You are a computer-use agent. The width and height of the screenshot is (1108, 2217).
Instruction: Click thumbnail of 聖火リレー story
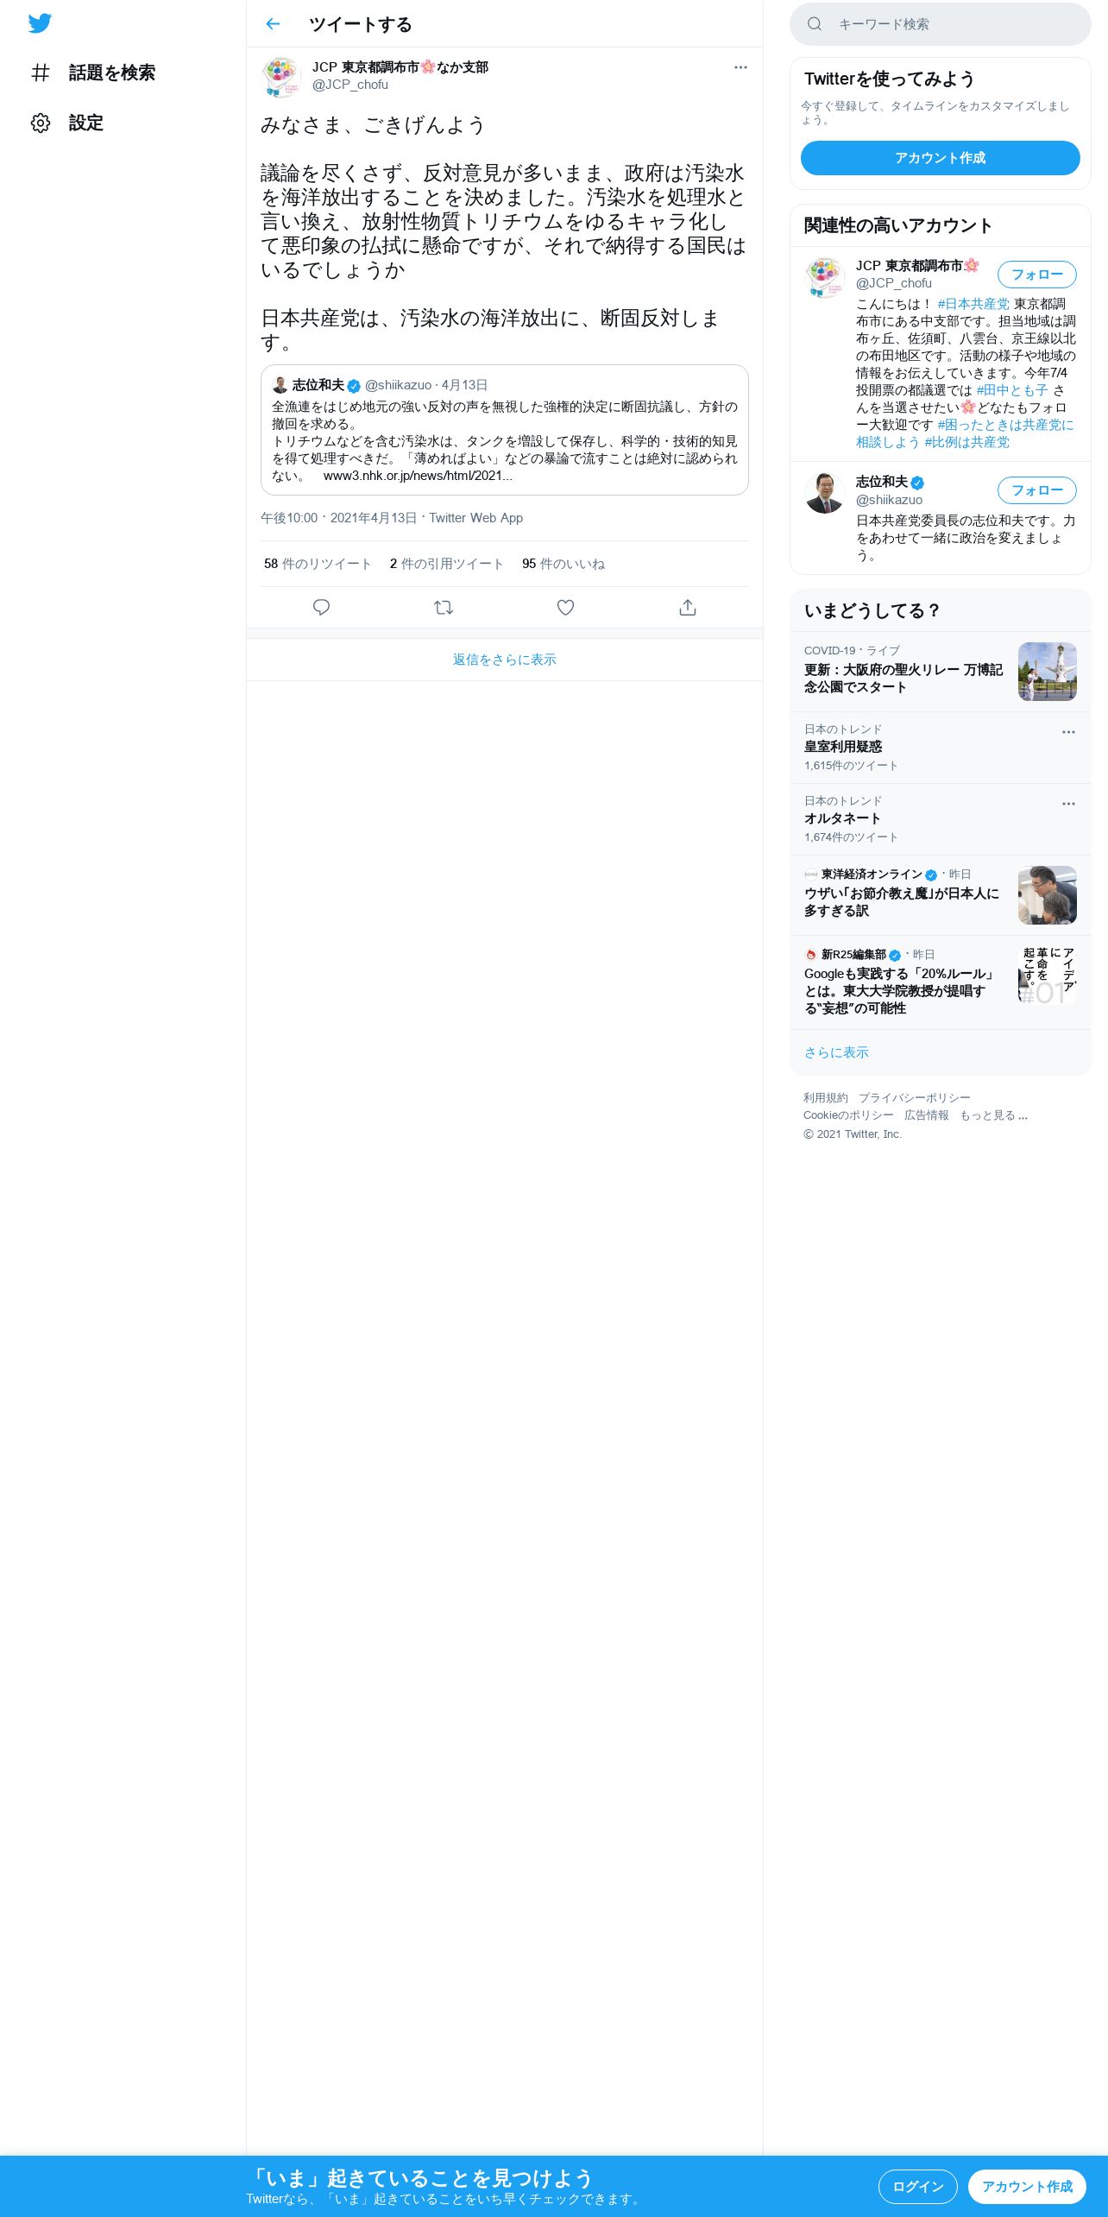pos(1048,672)
